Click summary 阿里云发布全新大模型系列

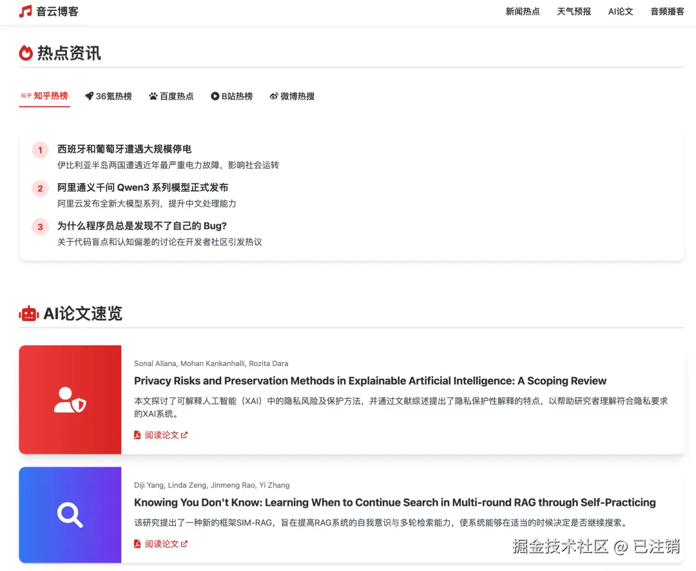tap(146, 204)
